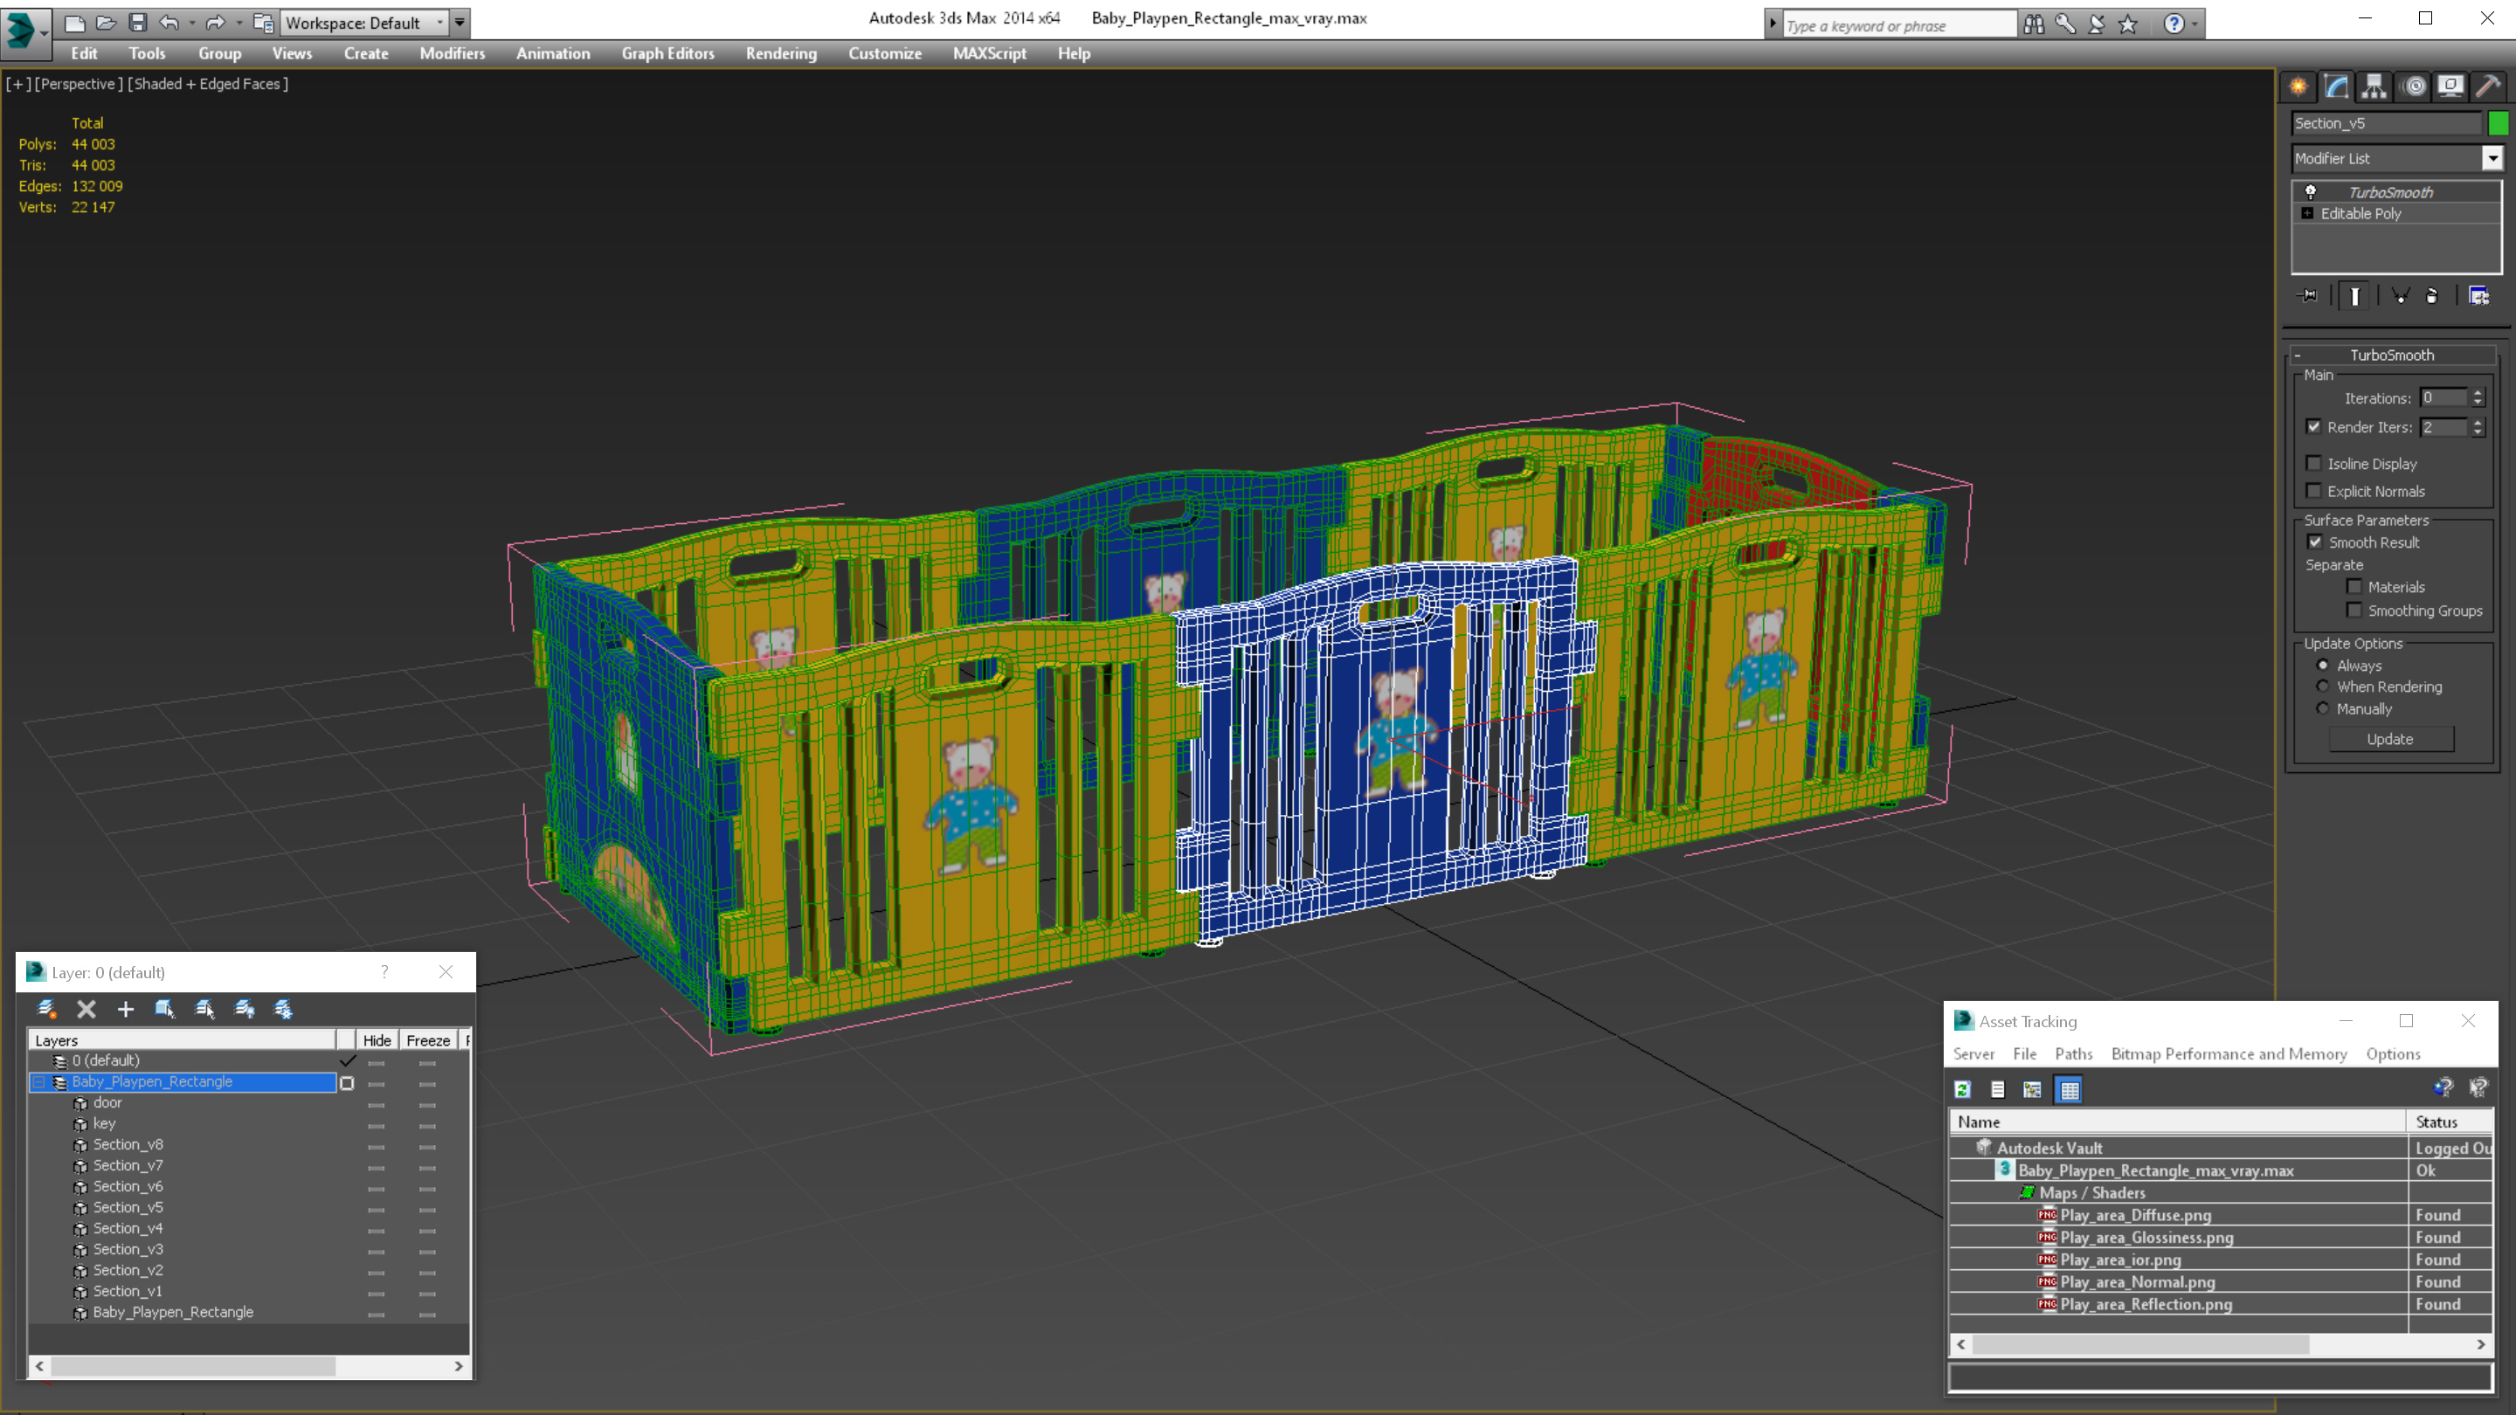Switch Asset Tracking to table view
The width and height of the screenshot is (2516, 1415).
coord(2069,1090)
